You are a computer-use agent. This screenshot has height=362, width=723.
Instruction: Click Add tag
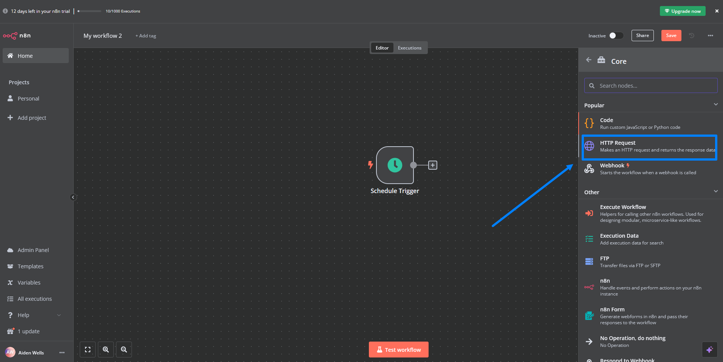tap(146, 36)
